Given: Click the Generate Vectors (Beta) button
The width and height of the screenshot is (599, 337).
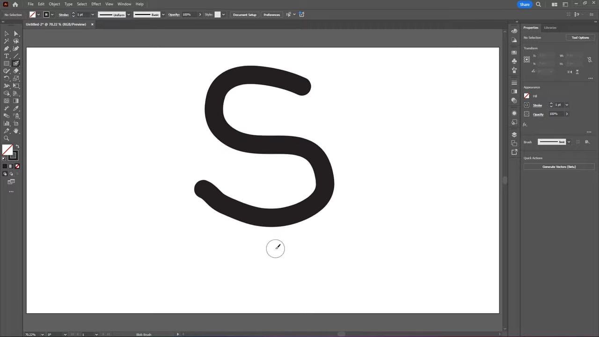Looking at the screenshot, I should click(x=559, y=167).
